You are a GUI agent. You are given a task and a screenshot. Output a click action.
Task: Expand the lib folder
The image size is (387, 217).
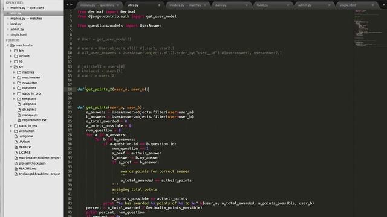[11, 61]
